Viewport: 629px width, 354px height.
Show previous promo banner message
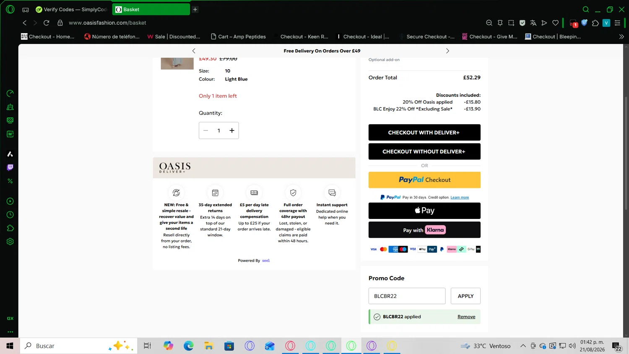[194, 51]
